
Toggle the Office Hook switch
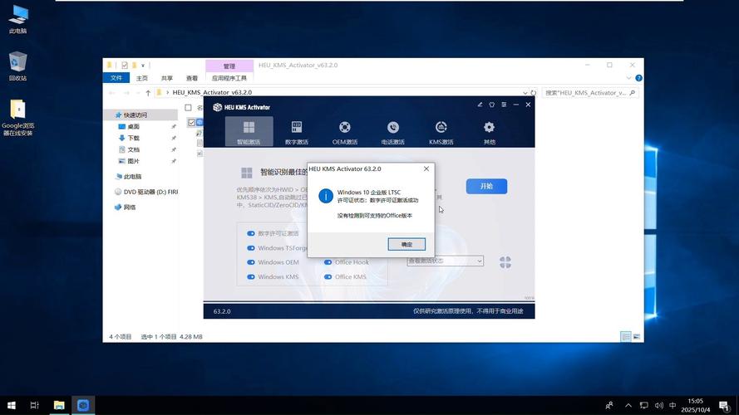click(x=328, y=262)
